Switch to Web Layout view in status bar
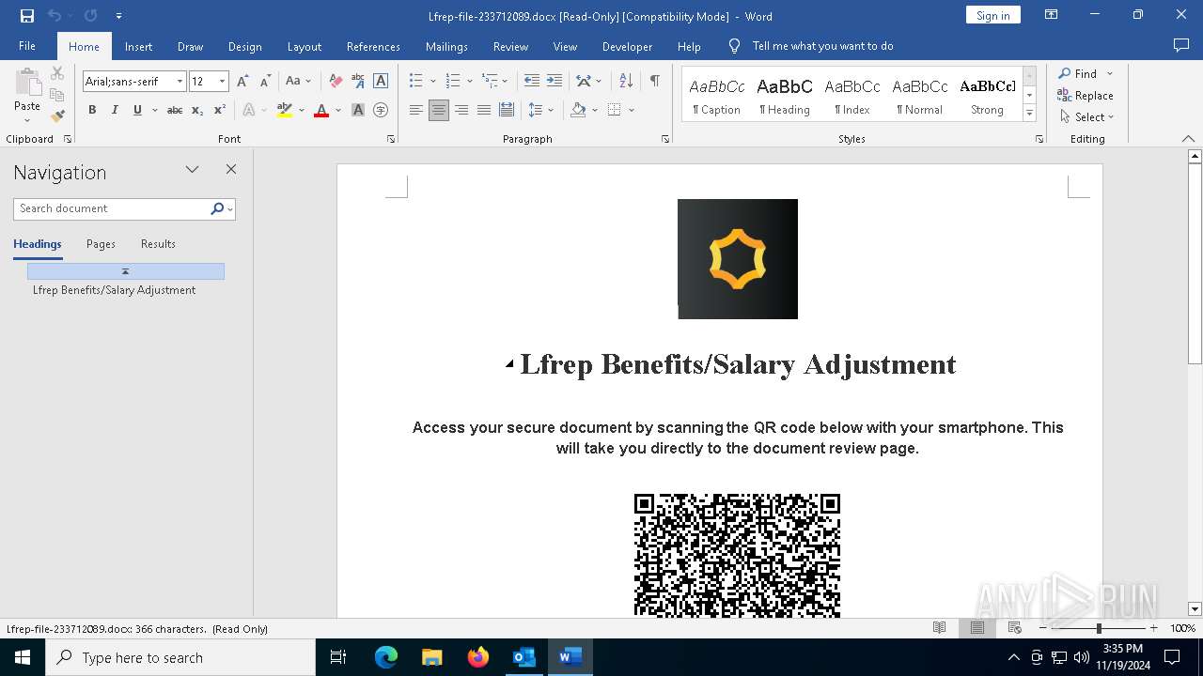The height and width of the screenshot is (676, 1203). (1014, 628)
